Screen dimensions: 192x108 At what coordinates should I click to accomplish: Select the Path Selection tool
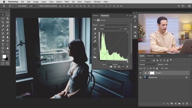pos(7,44)
